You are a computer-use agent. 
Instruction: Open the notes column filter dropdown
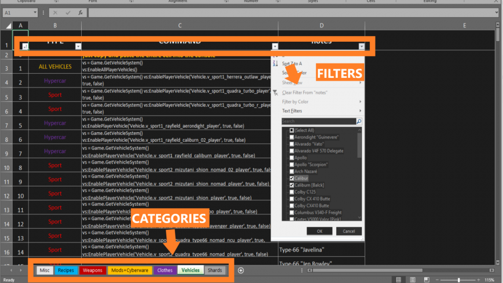tap(361, 46)
